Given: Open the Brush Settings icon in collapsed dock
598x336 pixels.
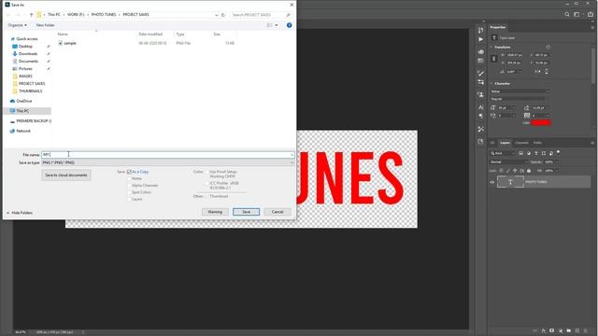Looking at the screenshot, I should coord(481,73).
